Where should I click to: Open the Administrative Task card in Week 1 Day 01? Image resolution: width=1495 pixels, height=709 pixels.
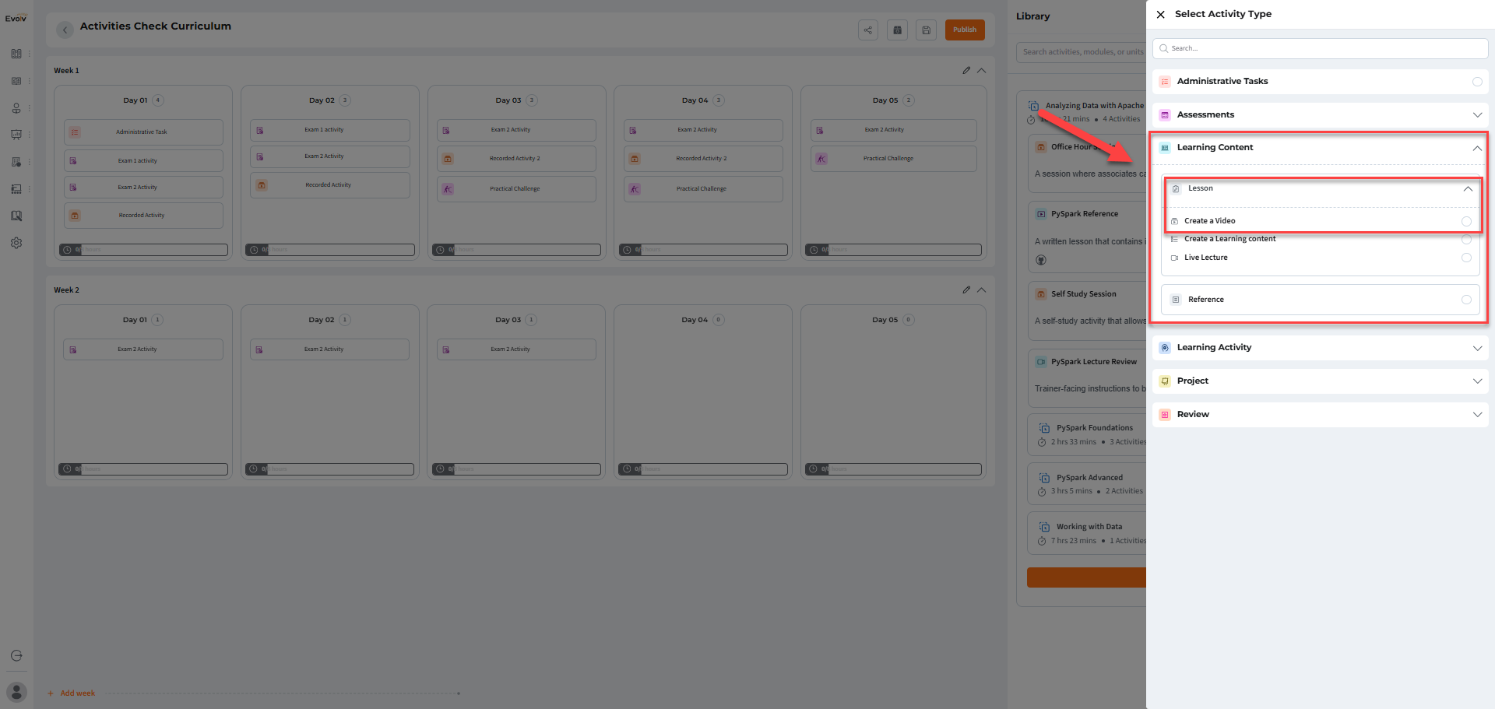[x=143, y=132]
